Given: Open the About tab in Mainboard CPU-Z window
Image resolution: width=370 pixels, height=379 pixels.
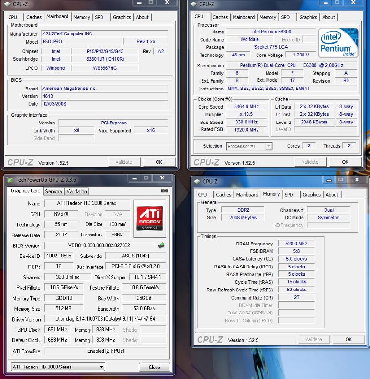Looking at the screenshot, I should (142, 17).
